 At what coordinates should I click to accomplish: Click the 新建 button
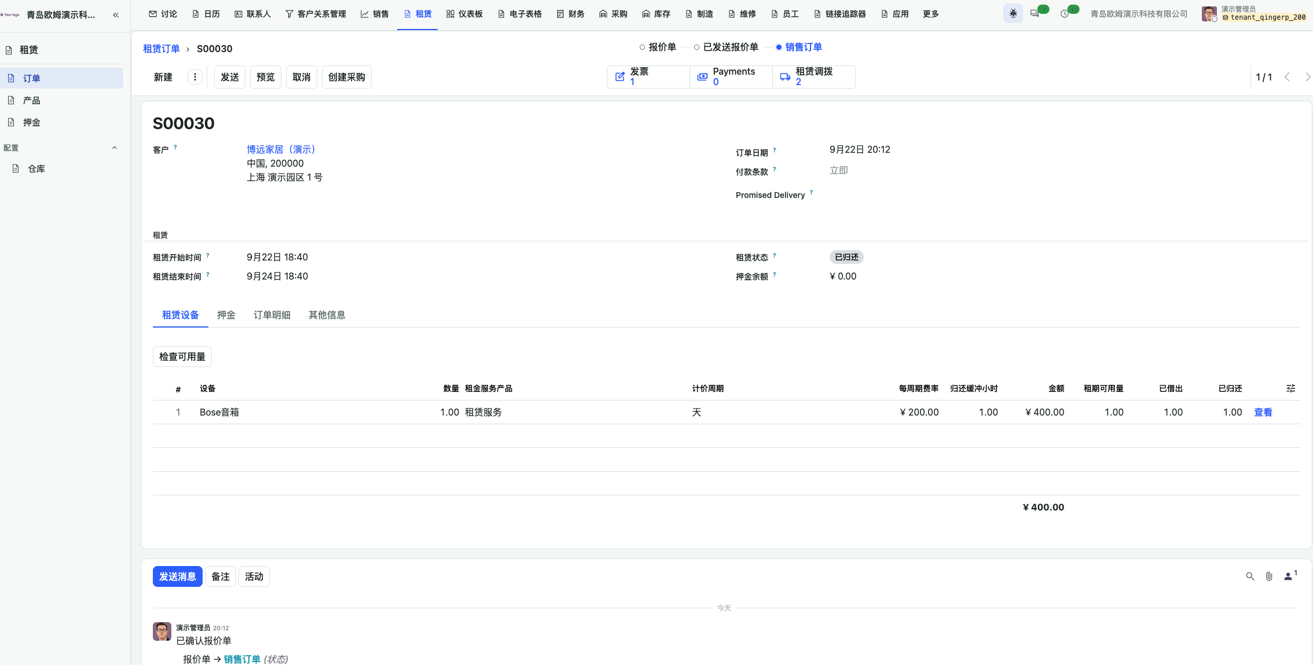coord(163,77)
